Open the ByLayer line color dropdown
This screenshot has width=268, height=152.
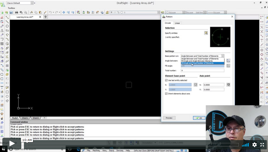click(184, 13)
